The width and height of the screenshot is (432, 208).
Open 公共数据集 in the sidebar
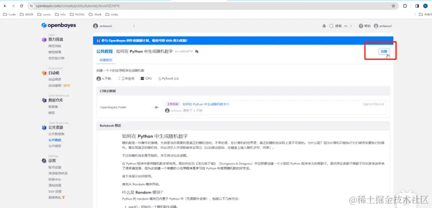(x=56, y=134)
